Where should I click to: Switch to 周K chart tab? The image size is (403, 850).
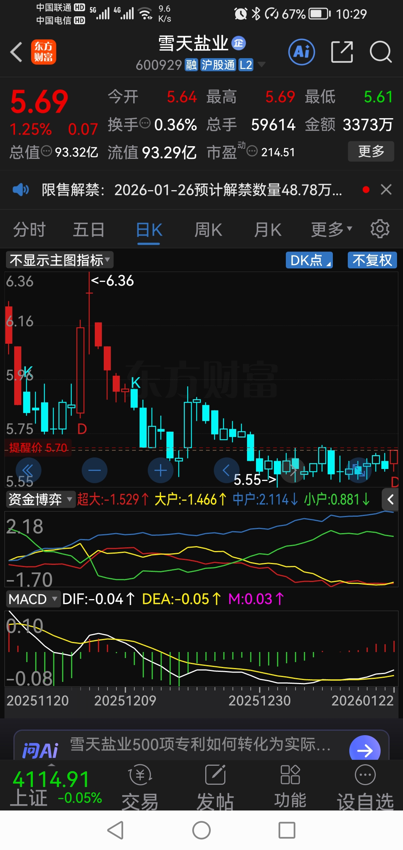(208, 230)
